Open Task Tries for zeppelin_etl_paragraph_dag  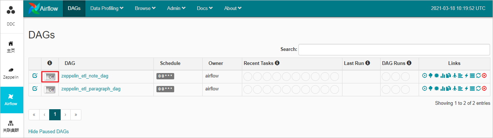tap(449, 88)
